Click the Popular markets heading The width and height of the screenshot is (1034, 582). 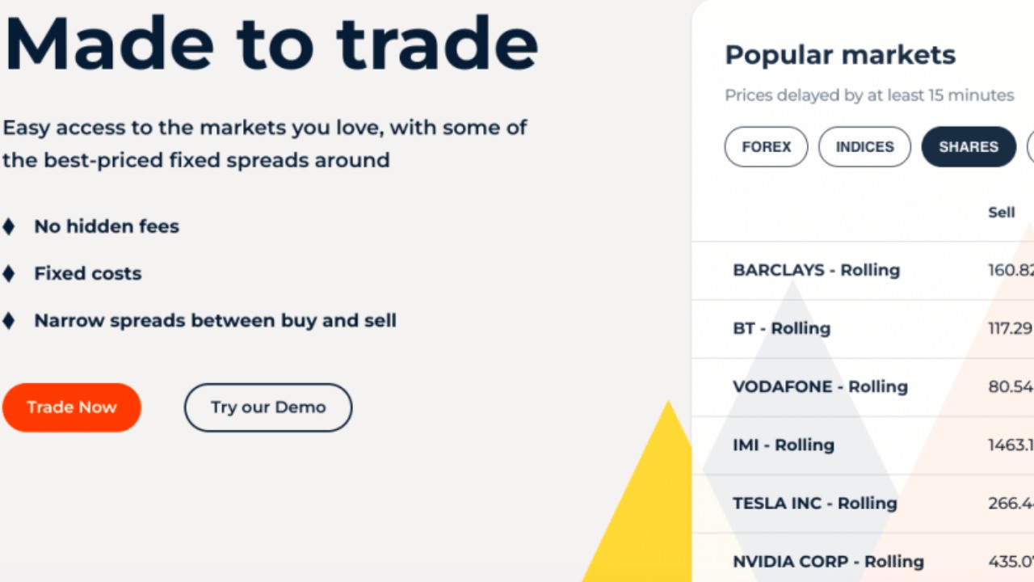click(x=840, y=55)
